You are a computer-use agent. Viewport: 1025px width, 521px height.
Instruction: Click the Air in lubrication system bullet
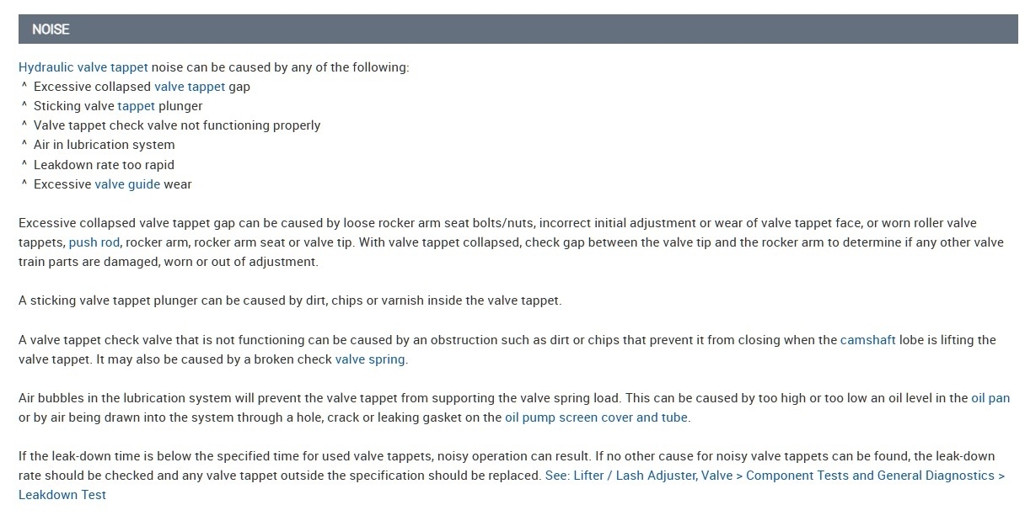[x=104, y=145]
